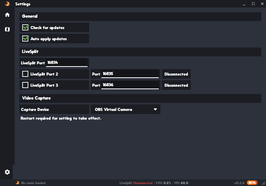The height and width of the screenshot is (186, 266).
Task: Click the app logo in title bar
Action: tap(7, 4)
